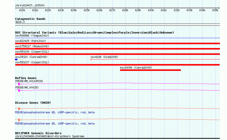The width and height of the screenshot is (227, 140).
Task: Click the DGV Structural Variants track title
Action: pos(95,33)
